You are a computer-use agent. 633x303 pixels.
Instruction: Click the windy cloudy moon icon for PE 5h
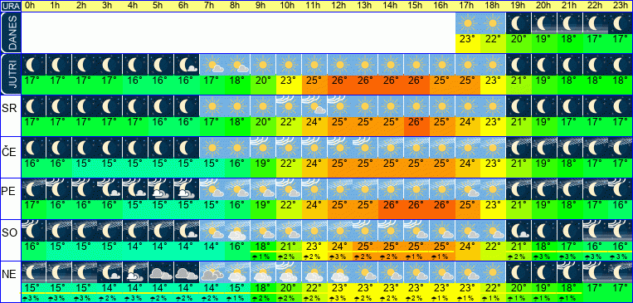(161, 188)
